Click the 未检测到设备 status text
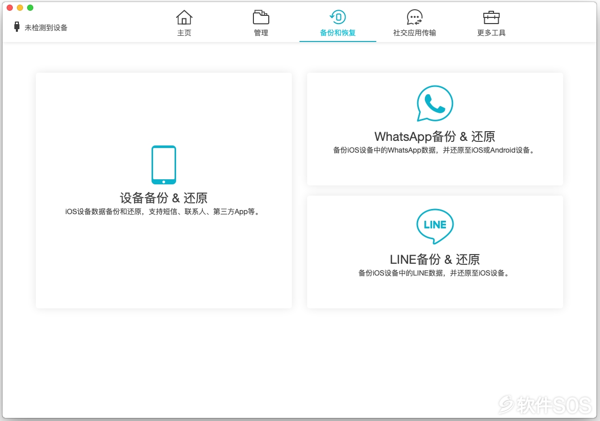Viewport: 600px width, 421px height. pos(46,28)
